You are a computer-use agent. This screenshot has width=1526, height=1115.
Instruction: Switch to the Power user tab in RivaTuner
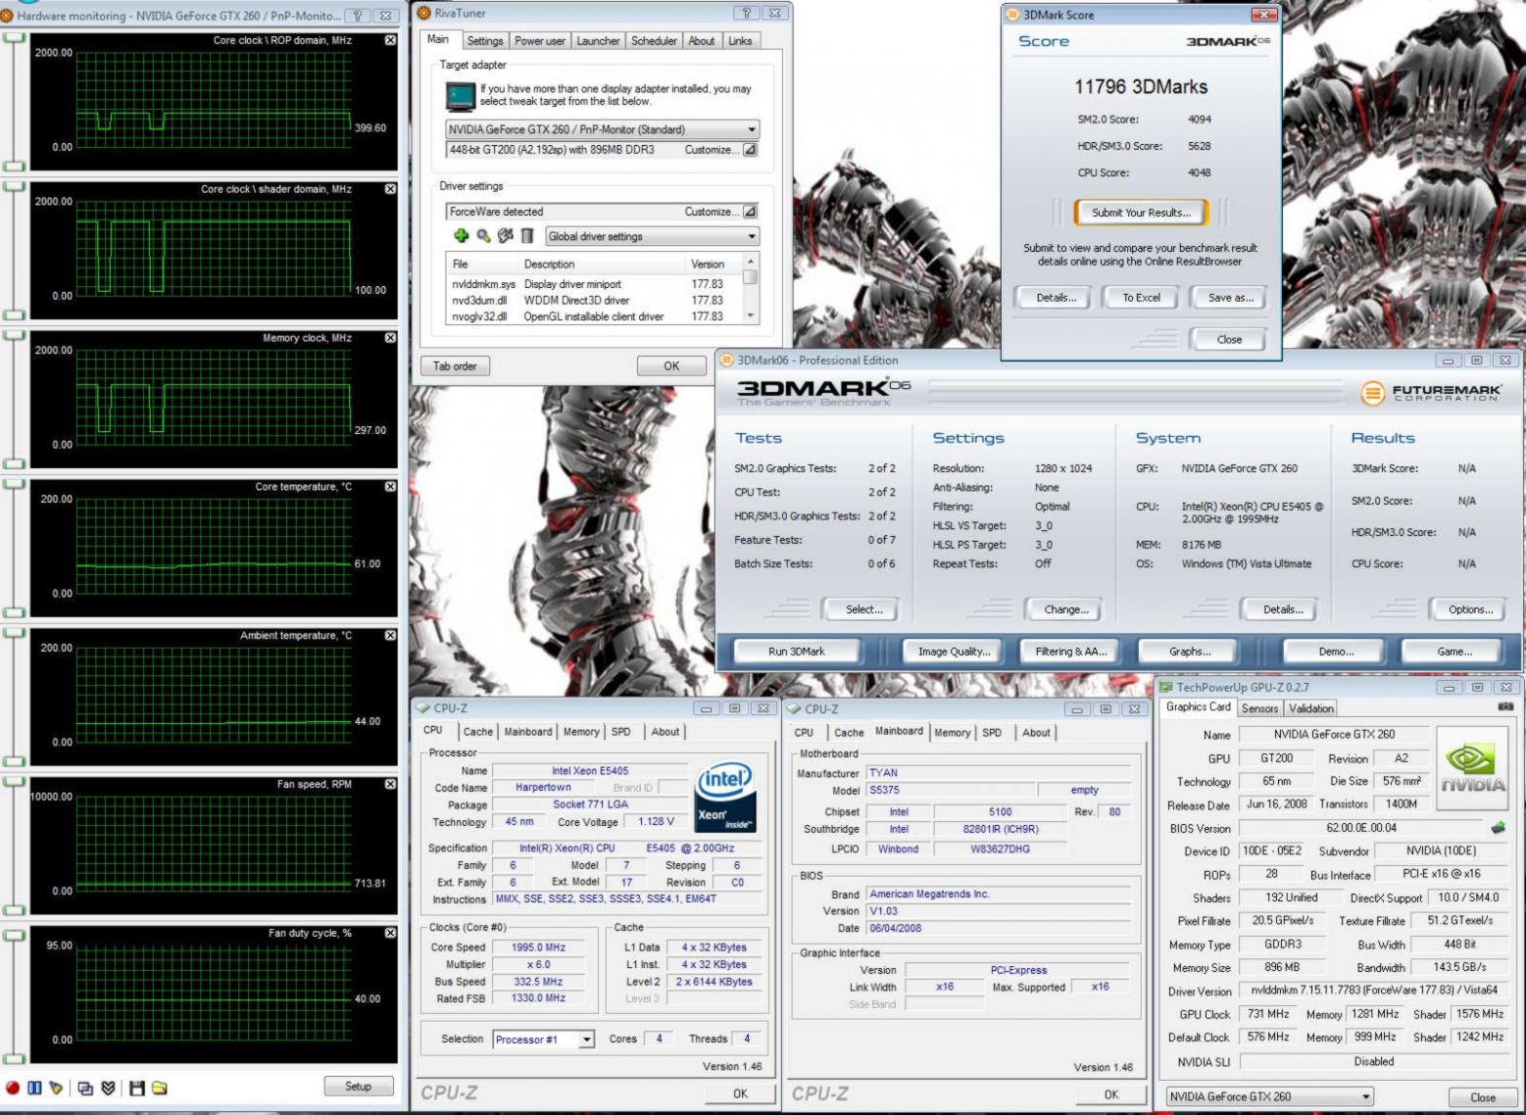pyautogui.click(x=540, y=41)
